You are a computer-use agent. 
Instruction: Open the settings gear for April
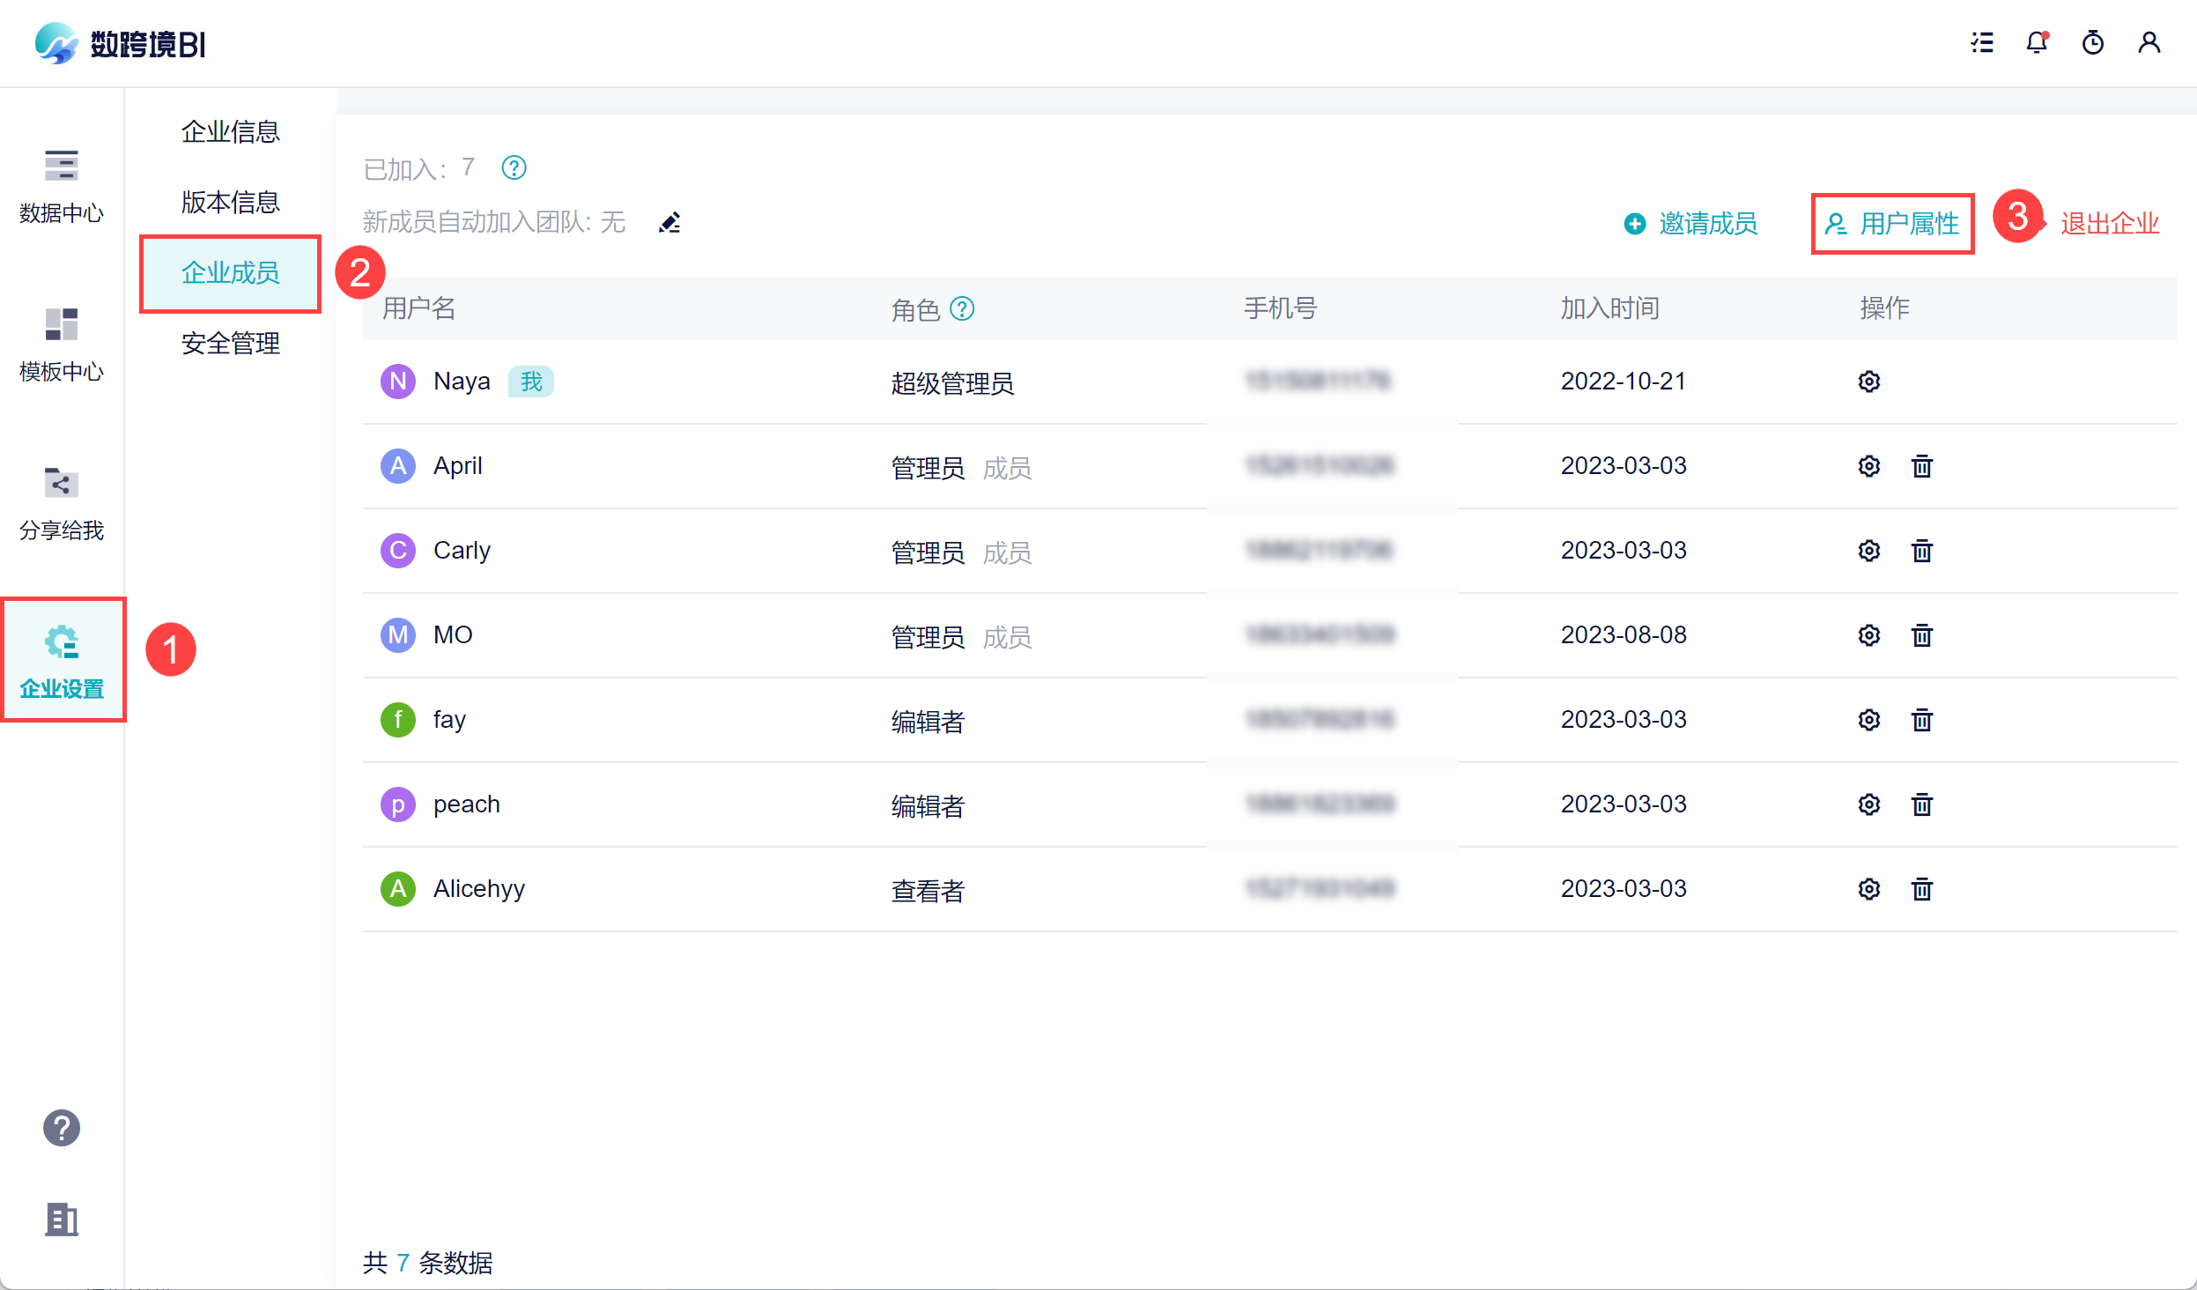(x=1868, y=466)
